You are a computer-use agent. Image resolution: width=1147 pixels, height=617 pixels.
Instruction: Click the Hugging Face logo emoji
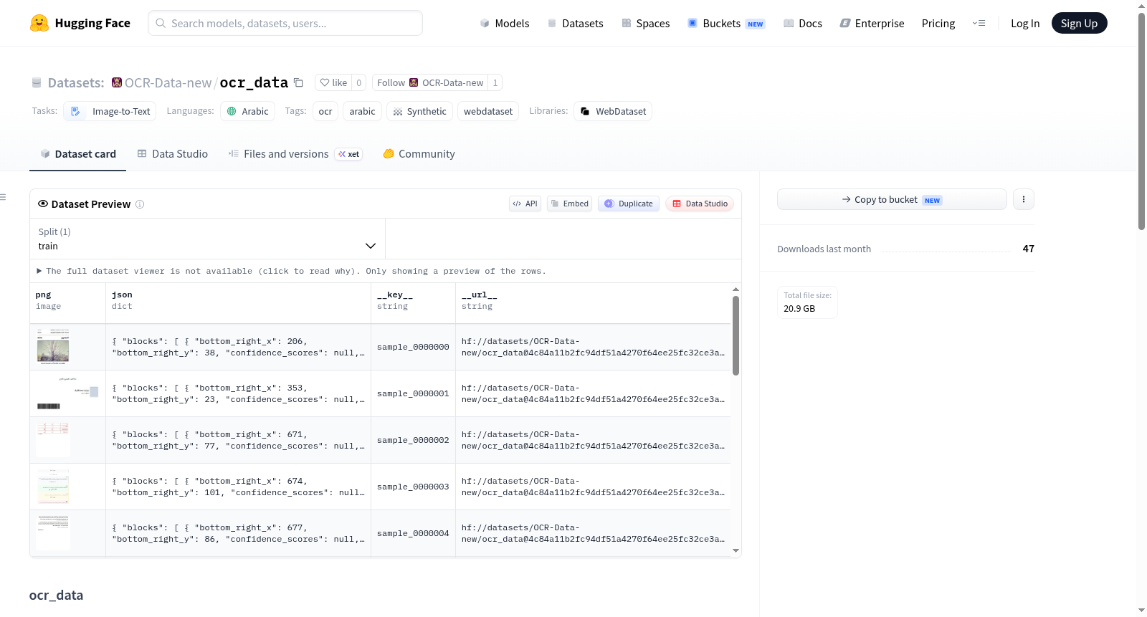point(39,23)
